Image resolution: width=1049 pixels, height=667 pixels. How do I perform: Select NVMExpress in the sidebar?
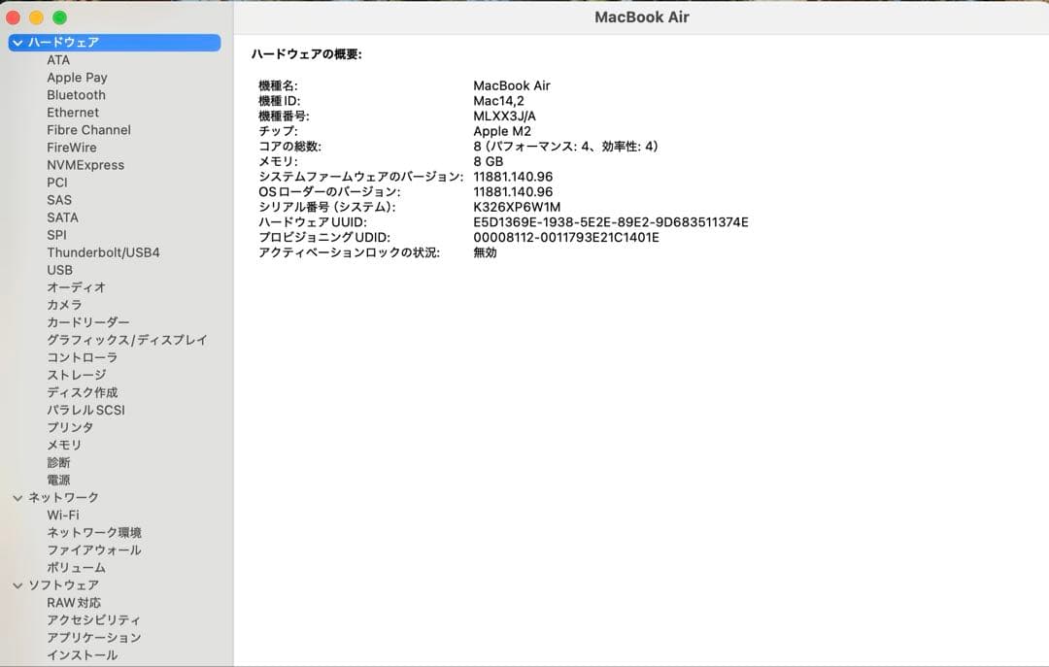click(x=85, y=165)
